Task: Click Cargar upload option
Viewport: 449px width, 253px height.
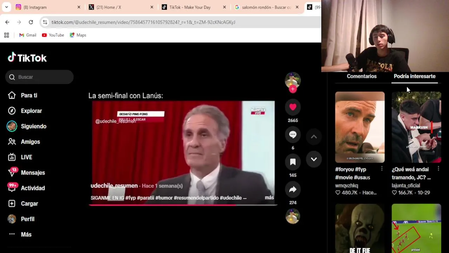Action: click(x=23, y=203)
